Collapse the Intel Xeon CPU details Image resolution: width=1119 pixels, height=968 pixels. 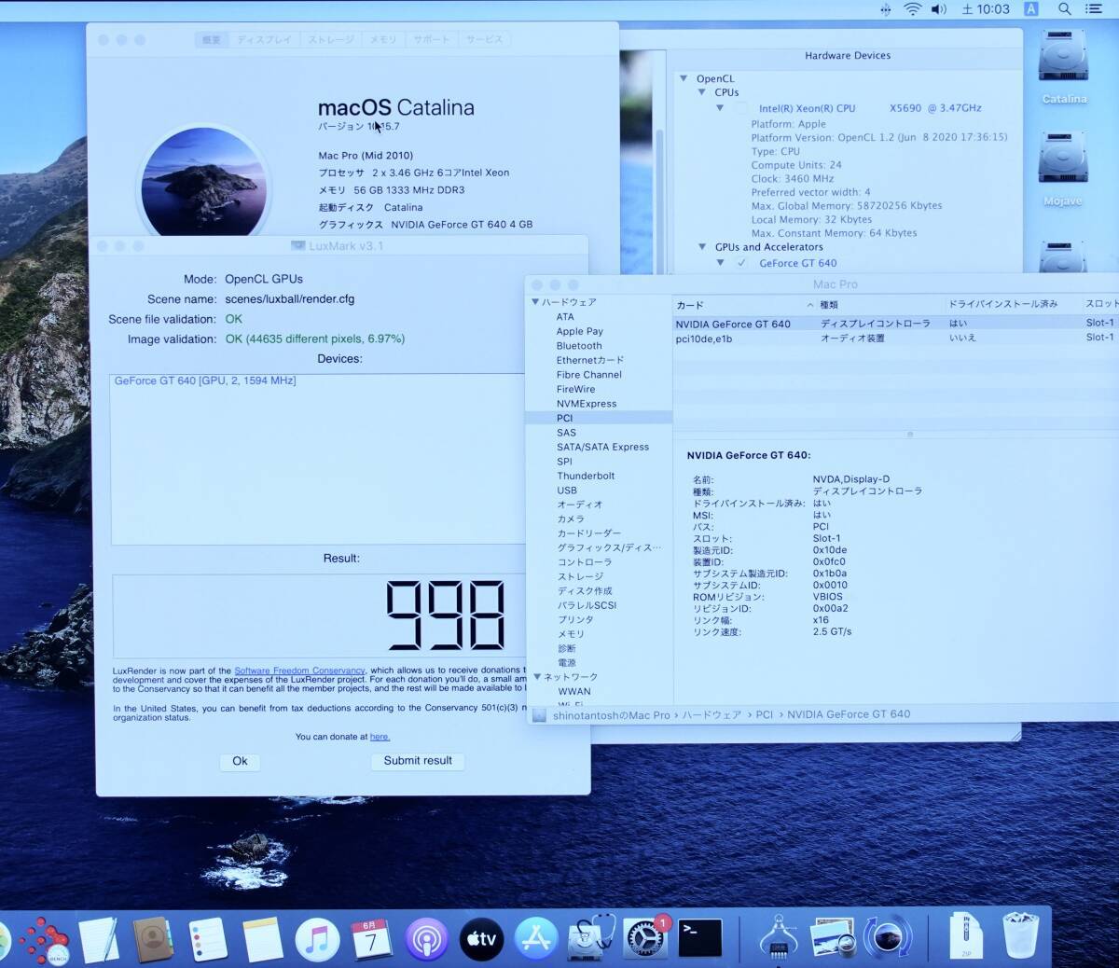720,108
